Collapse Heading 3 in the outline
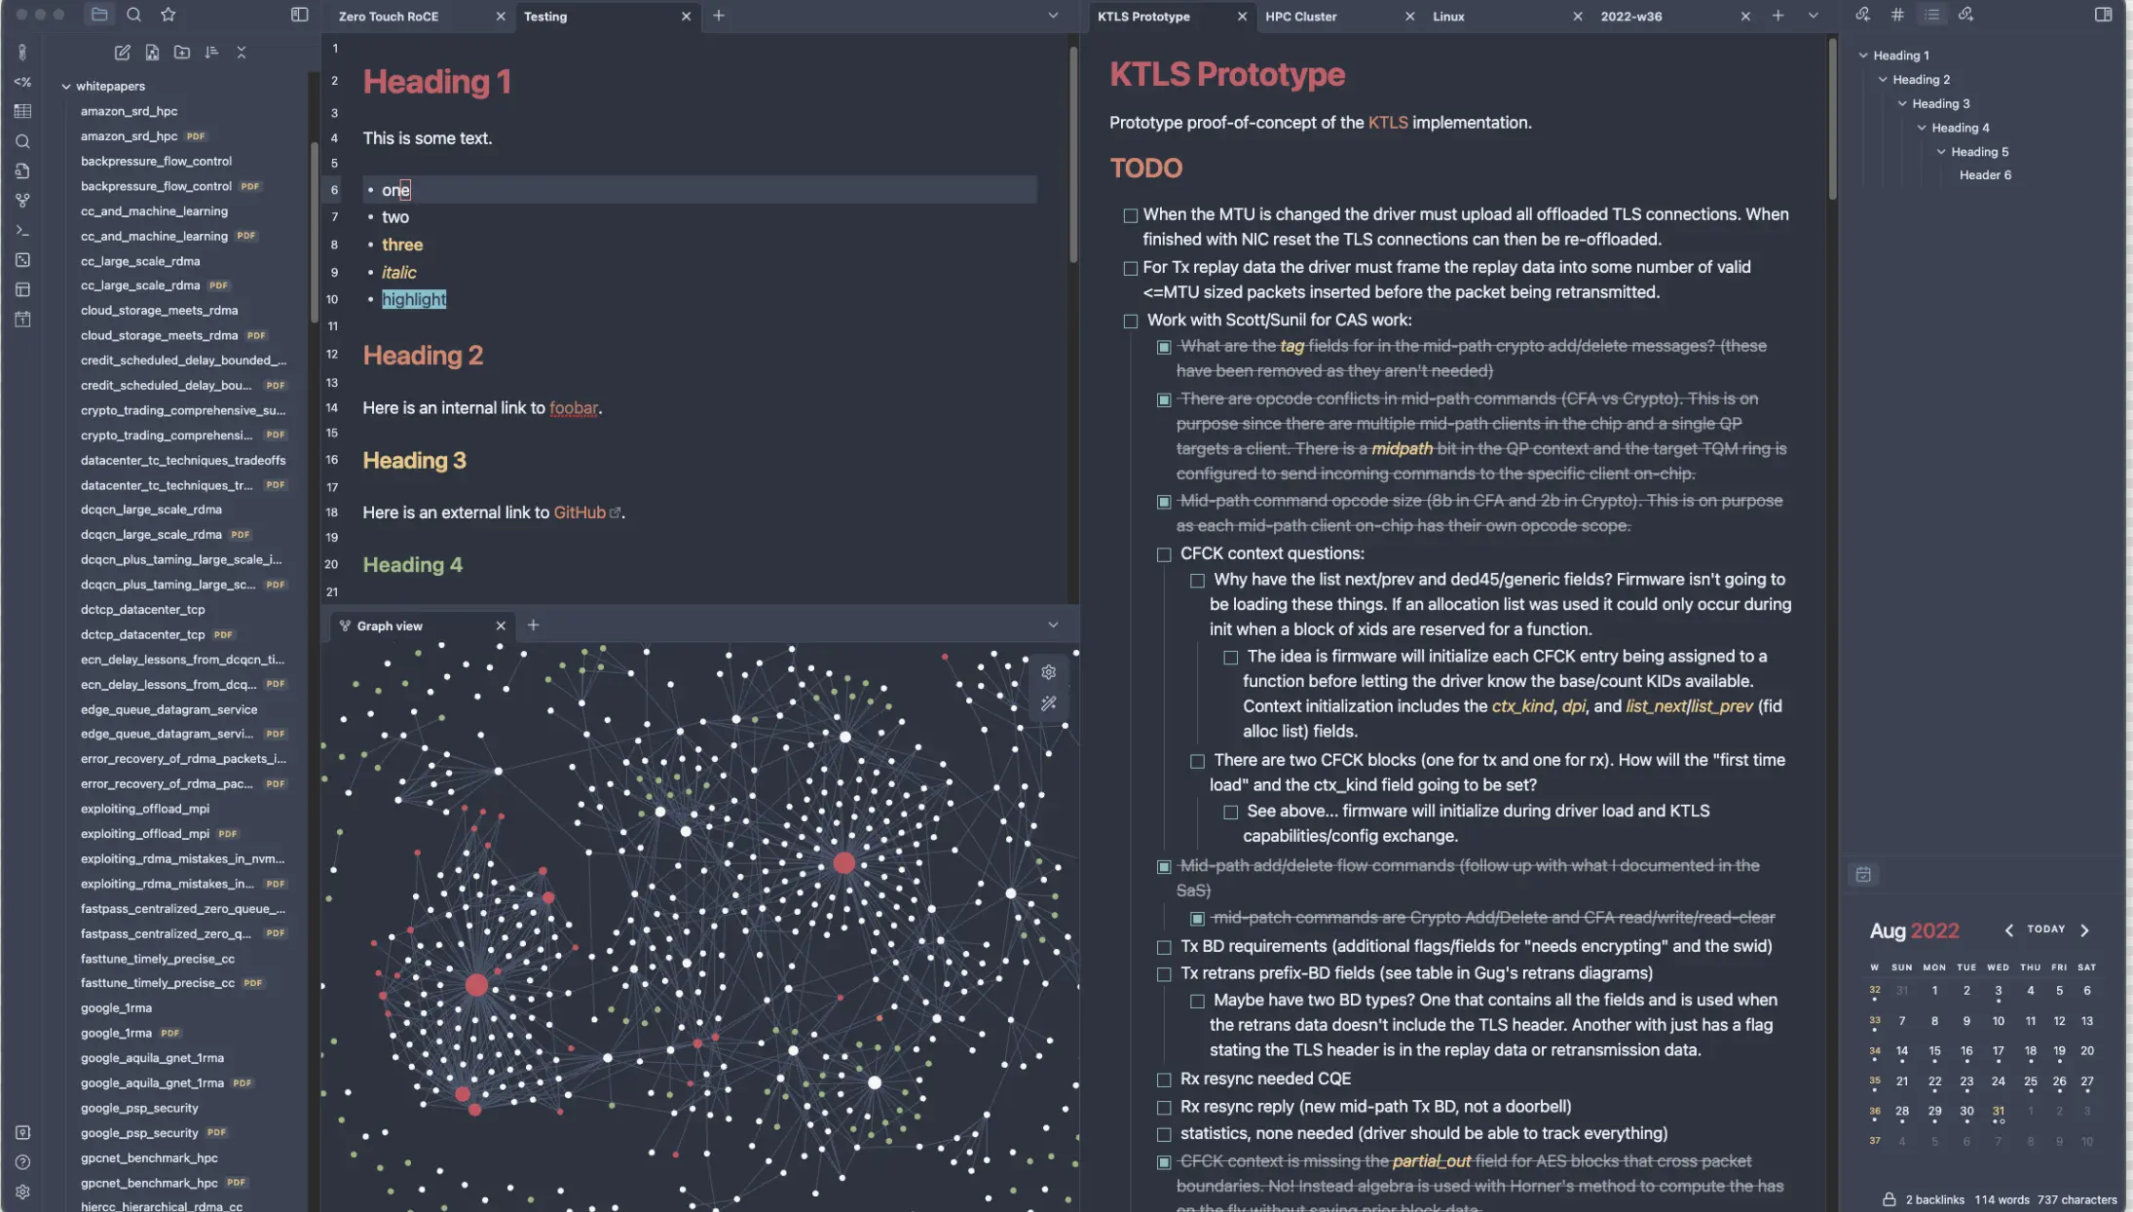This screenshot has width=2133, height=1212. [x=1902, y=103]
